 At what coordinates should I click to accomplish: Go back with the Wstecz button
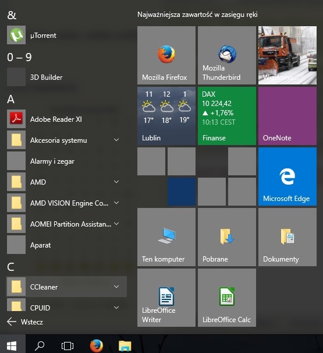click(x=25, y=322)
